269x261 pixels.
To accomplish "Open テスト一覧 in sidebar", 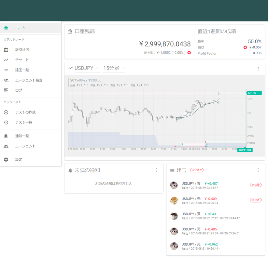I will [x=31, y=122].
